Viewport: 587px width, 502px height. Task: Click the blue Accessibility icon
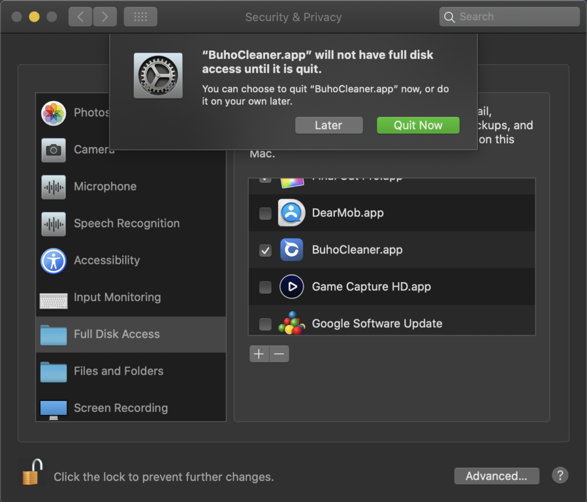[x=53, y=261]
